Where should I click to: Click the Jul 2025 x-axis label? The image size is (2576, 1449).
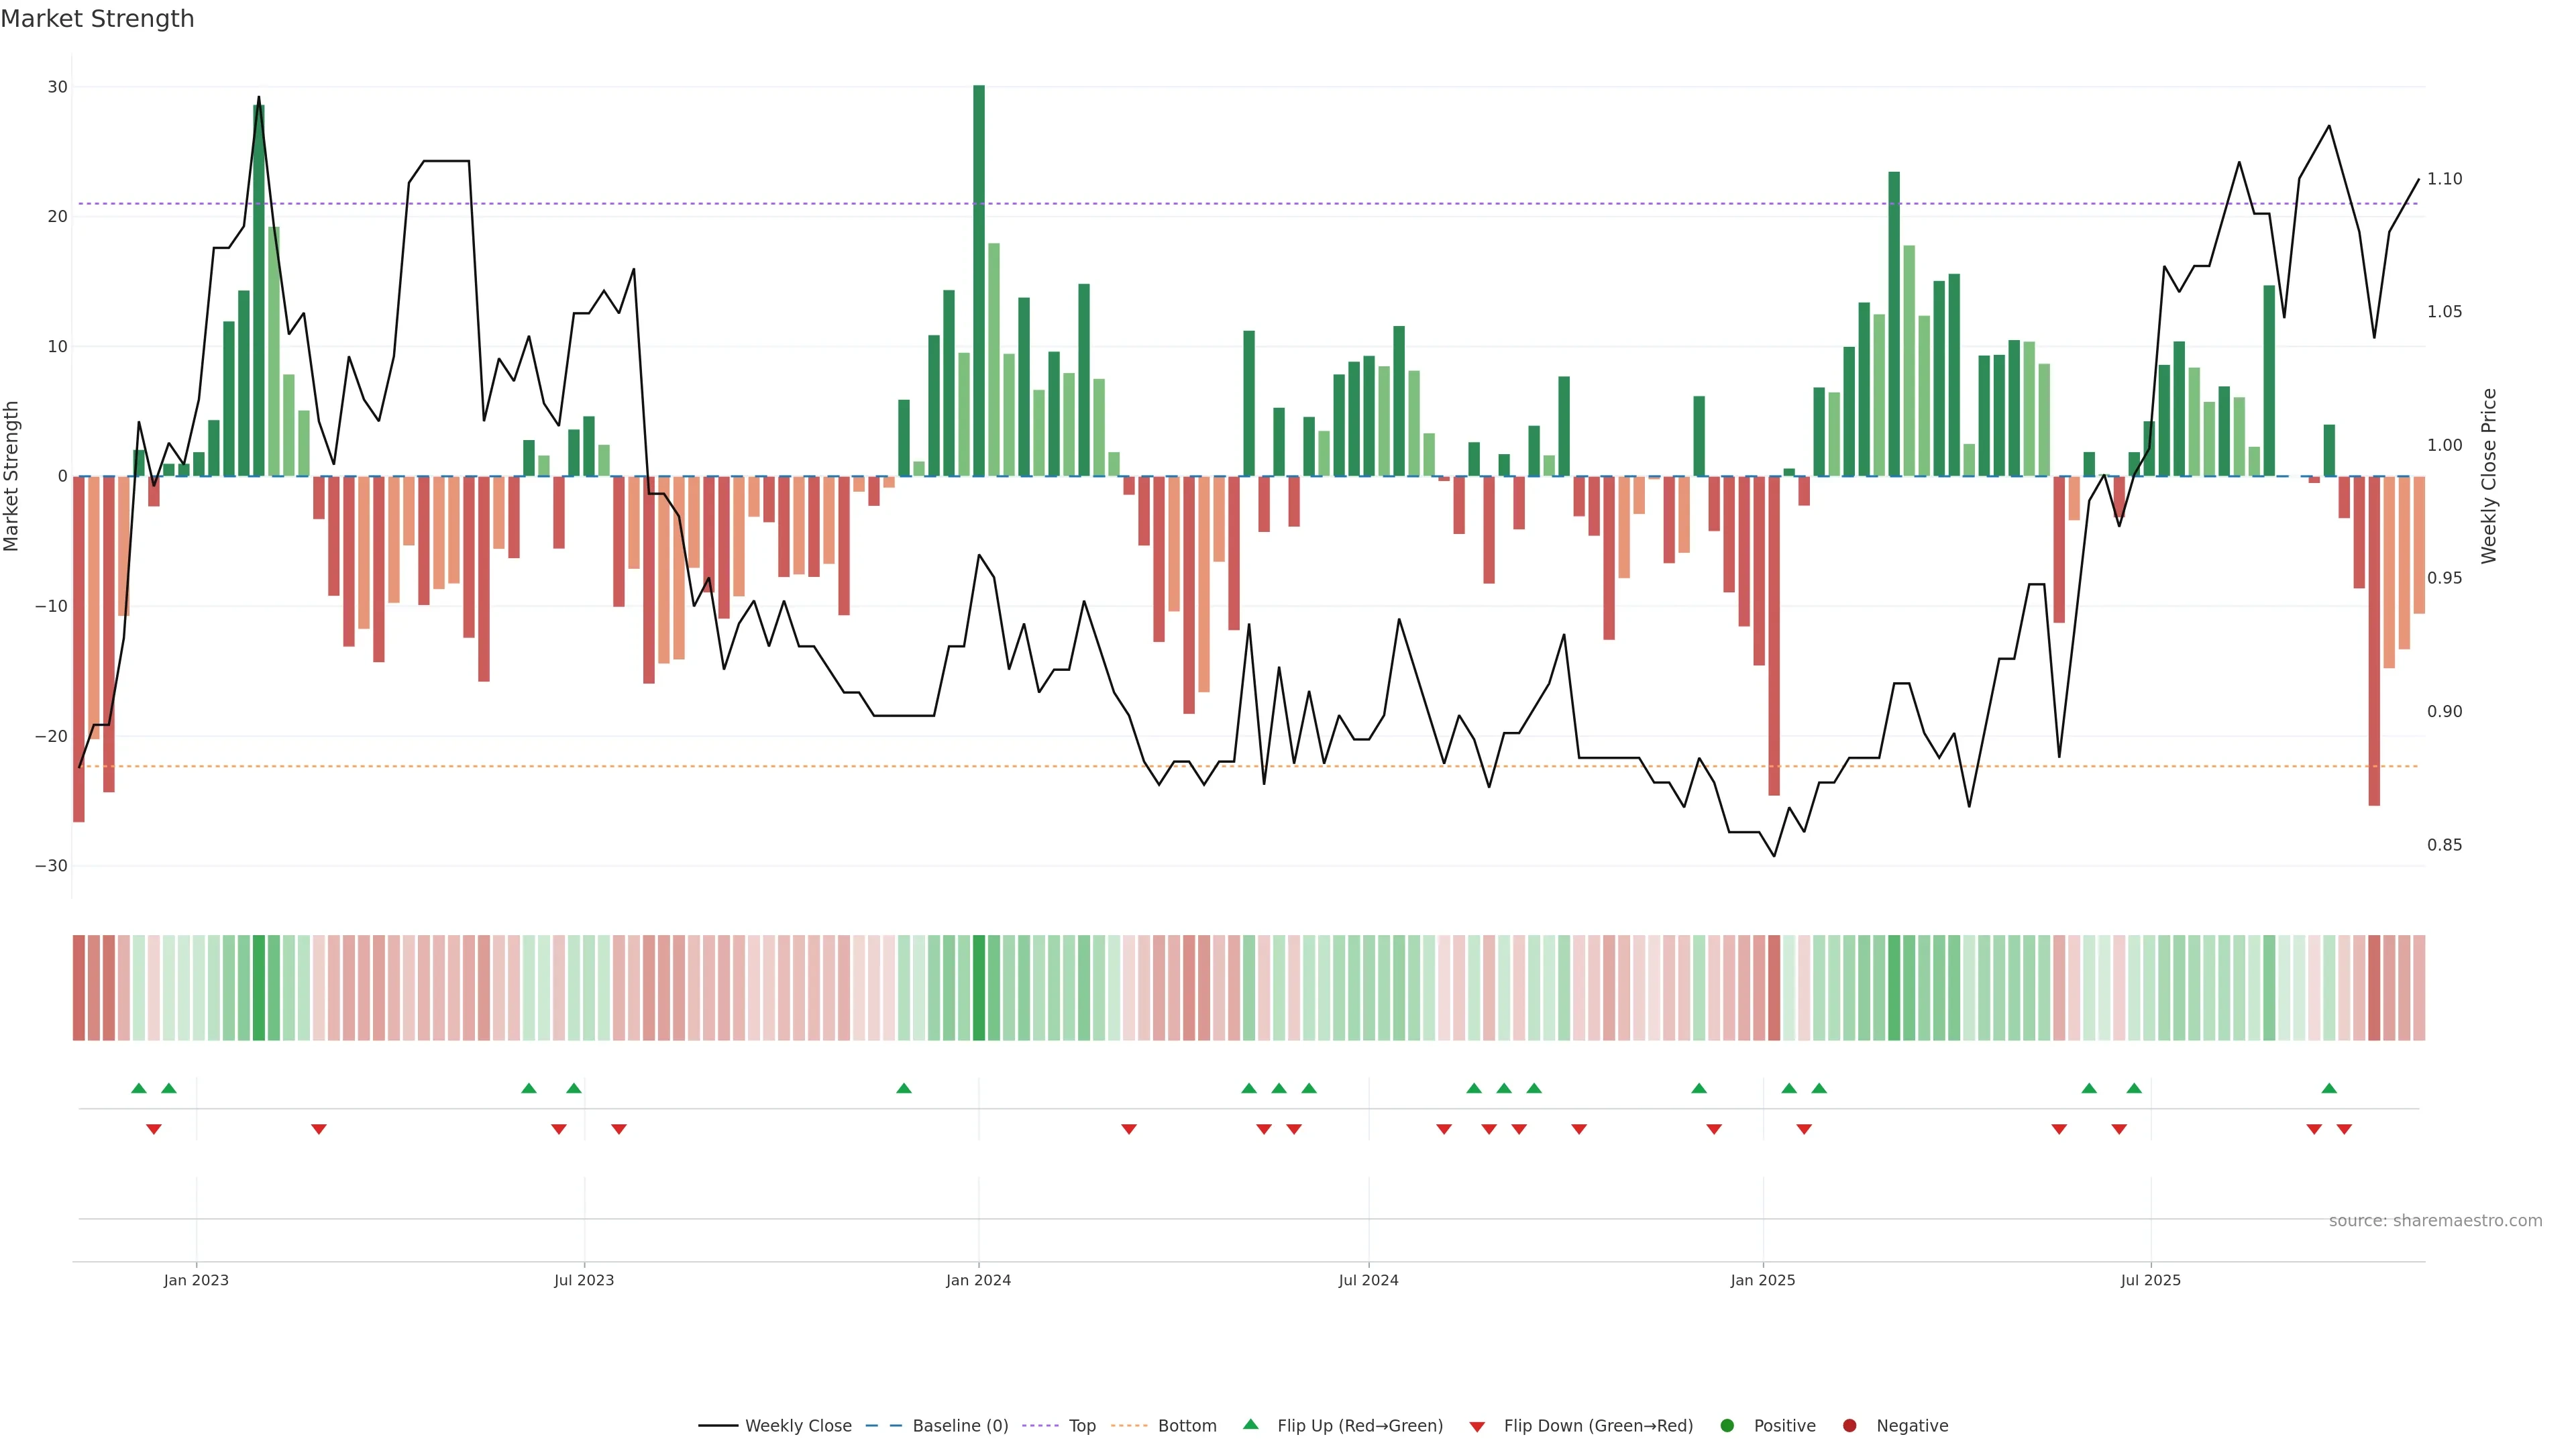point(2150,1280)
